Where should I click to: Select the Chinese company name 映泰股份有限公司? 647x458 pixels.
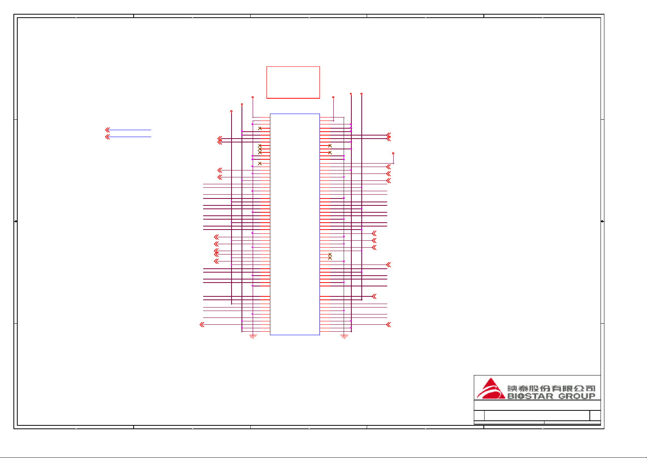pyautogui.click(x=551, y=388)
